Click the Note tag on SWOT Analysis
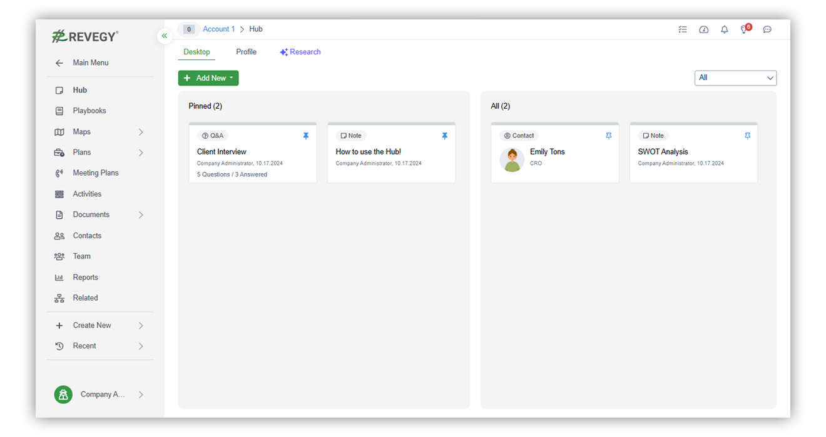 point(653,136)
